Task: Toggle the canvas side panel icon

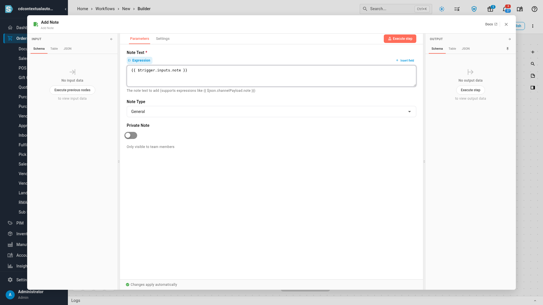Action: [x=533, y=88]
